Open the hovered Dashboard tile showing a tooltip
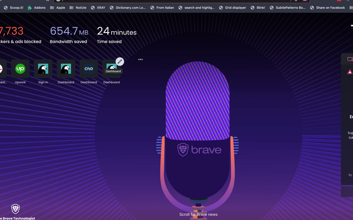Image resolution: width=353 pixels, height=220 pixels. 112,69
